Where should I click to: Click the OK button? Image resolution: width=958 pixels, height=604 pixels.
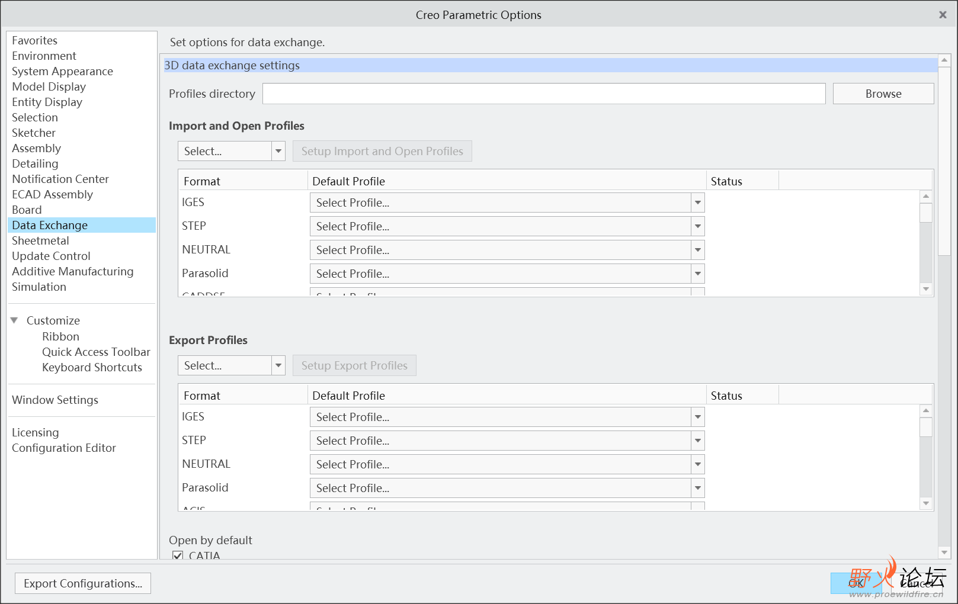(x=856, y=583)
